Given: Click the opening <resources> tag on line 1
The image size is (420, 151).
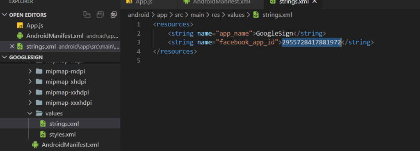Looking at the screenshot, I should [x=173, y=25].
